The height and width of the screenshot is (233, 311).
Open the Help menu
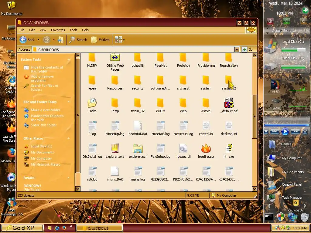coord(85,30)
